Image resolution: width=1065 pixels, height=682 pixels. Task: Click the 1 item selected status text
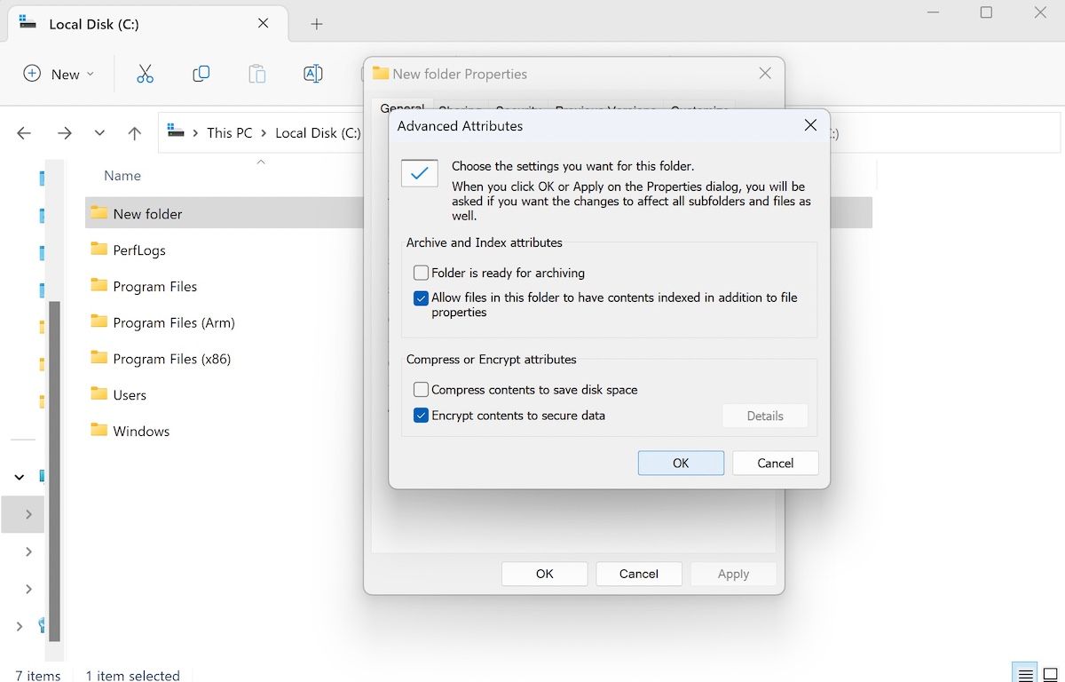coord(133,675)
